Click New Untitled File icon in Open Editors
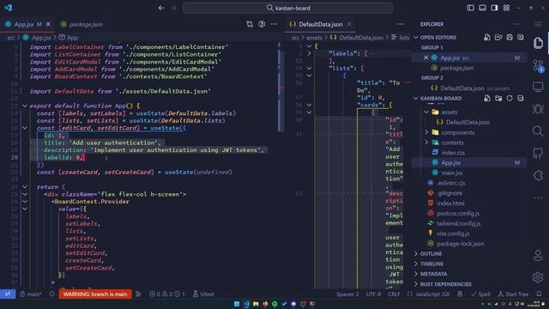This screenshot has height=309, width=549. tap(487, 37)
